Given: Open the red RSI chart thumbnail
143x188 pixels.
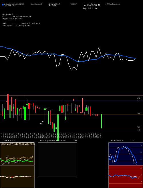Looking at the screenshot, I should pos(126,177).
